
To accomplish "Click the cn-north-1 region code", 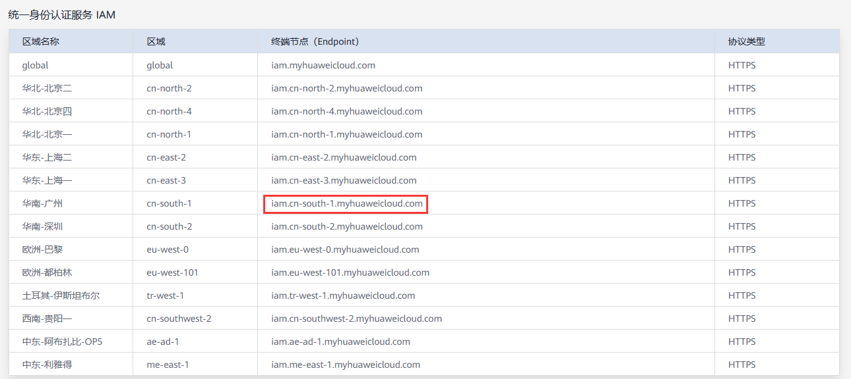I will click(x=169, y=134).
